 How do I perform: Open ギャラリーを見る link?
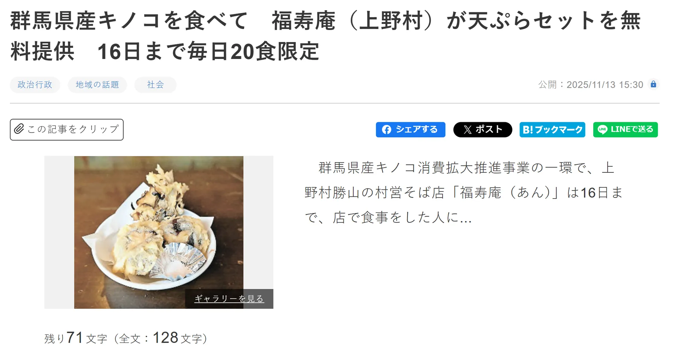tap(229, 299)
